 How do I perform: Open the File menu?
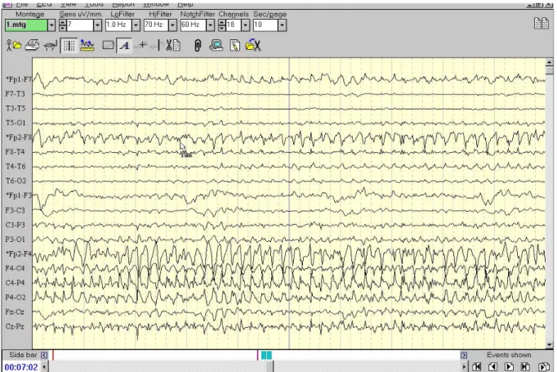click(x=22, y=4)
